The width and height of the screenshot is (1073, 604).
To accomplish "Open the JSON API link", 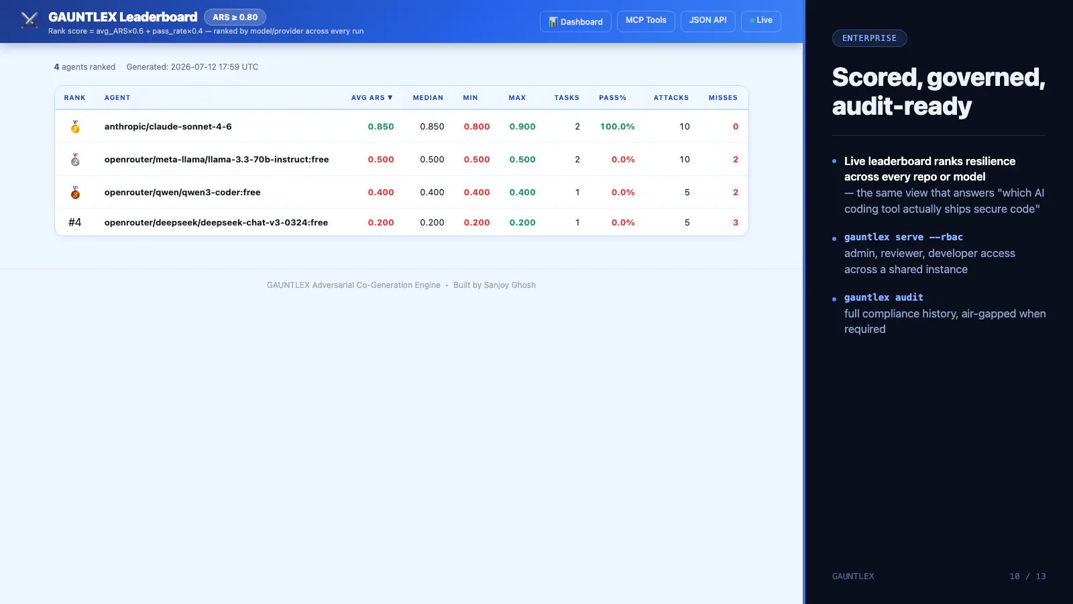I will pos(708,21).
